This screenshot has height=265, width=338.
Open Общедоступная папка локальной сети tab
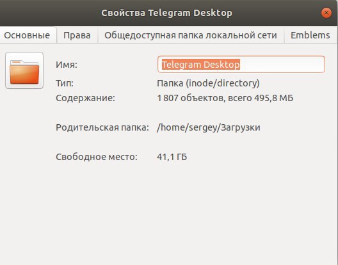point(191,35)
